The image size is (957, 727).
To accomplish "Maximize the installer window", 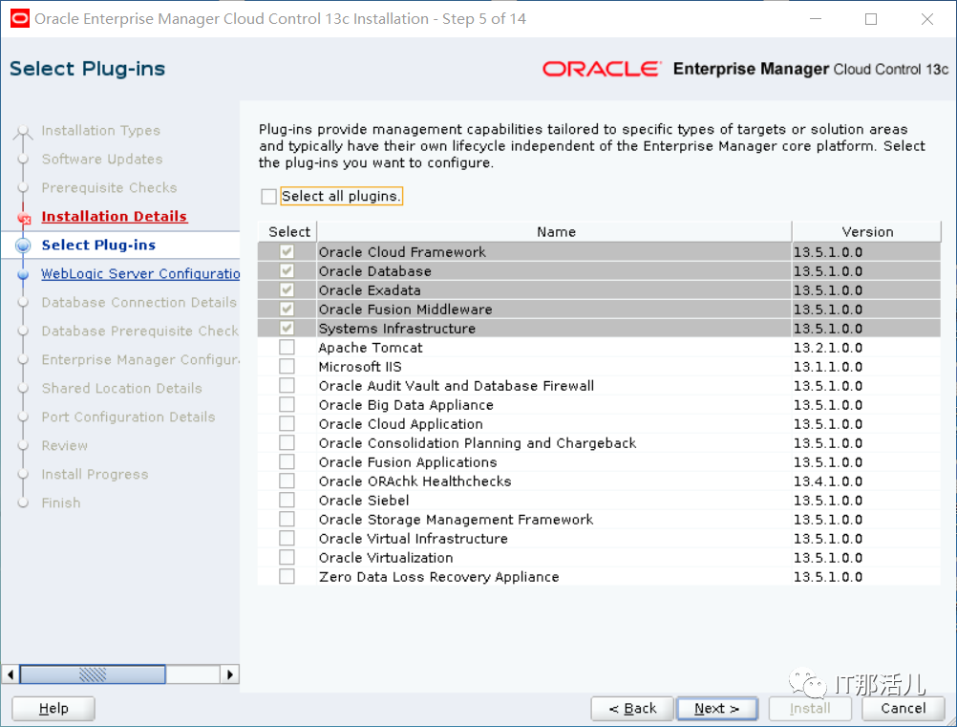I will [871, 19].
